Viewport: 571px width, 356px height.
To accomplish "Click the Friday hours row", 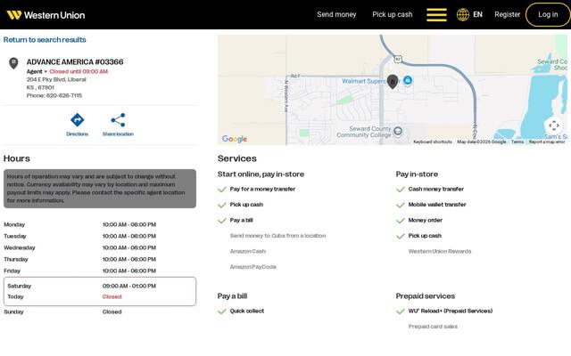I will coord(100,271).
